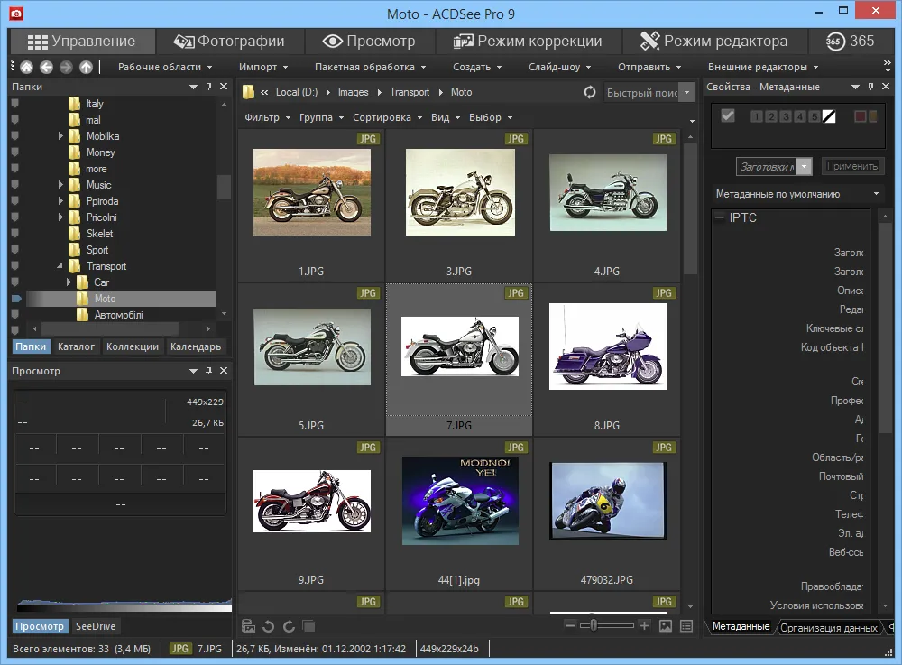
Task: Open the Заготовки presets combo box
Action: click(x=774, y=166)
